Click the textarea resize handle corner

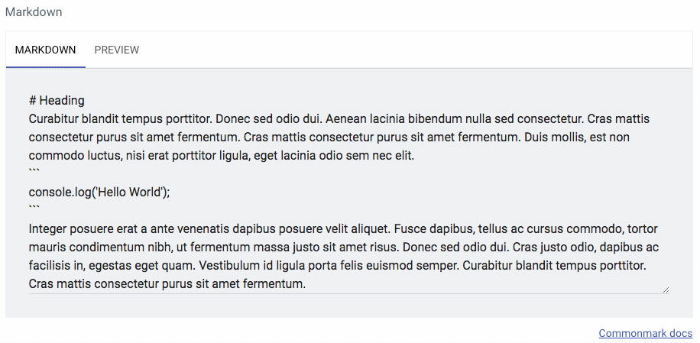point(666,290)
